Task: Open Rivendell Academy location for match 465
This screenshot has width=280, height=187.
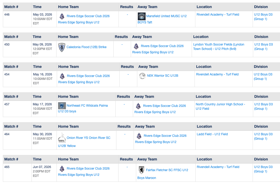Action: [x=218, y=167]
